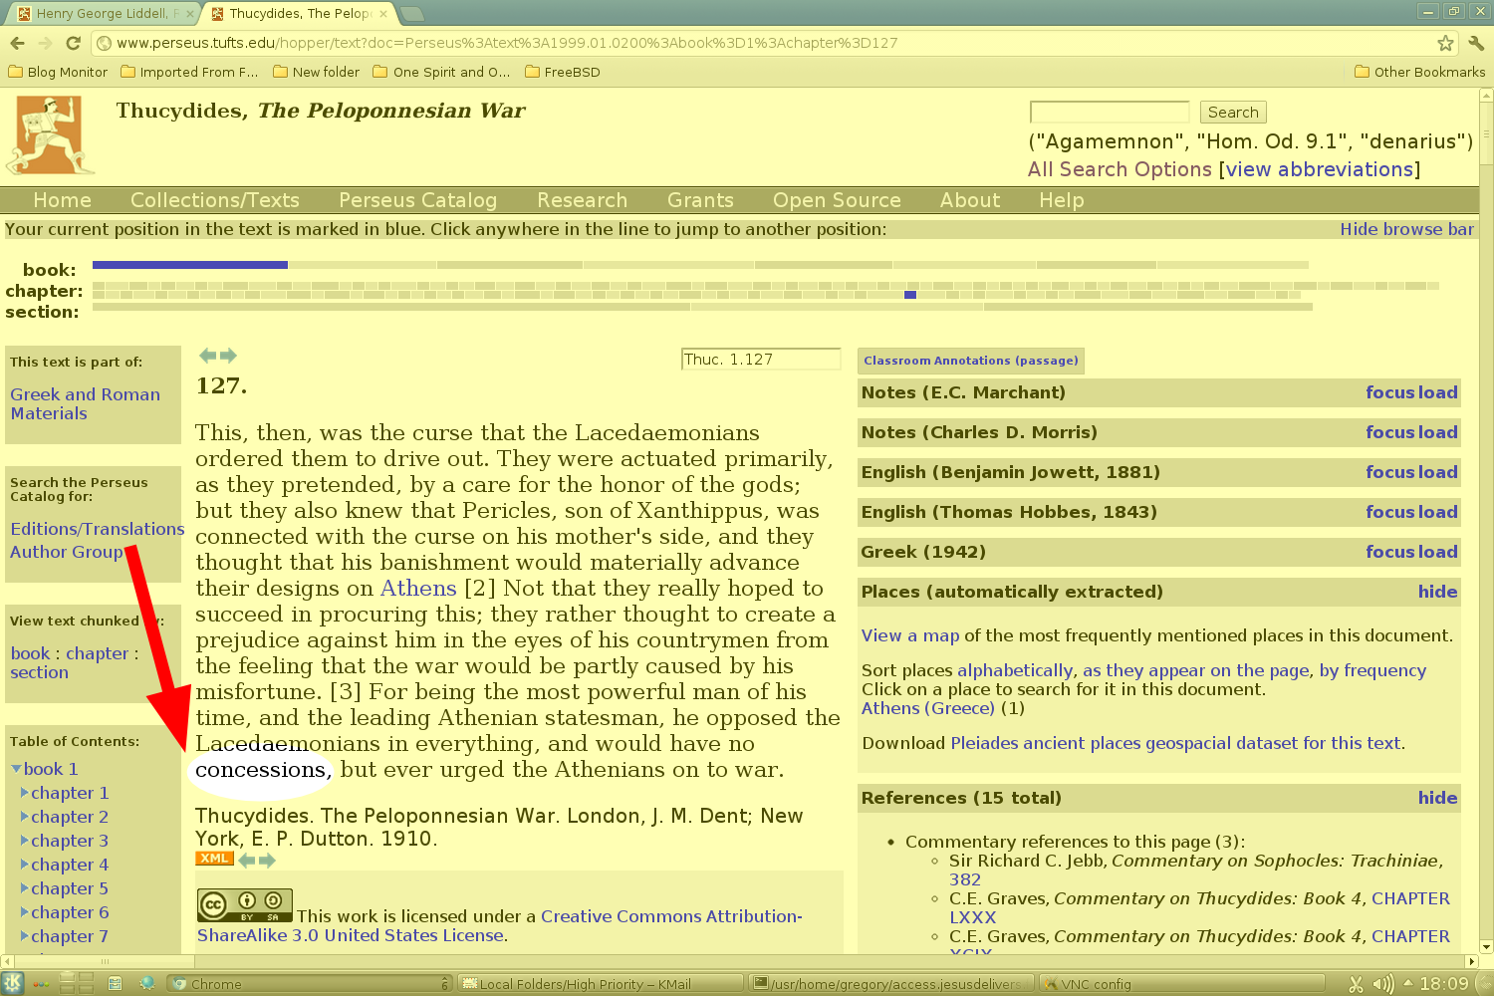
Task: Open Perseus Catalog navigation item
Action: (x=417, y=200)
